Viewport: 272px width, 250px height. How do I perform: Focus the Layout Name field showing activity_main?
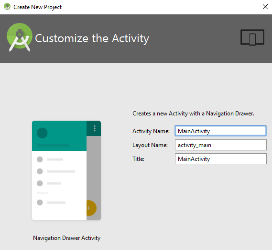221,145
